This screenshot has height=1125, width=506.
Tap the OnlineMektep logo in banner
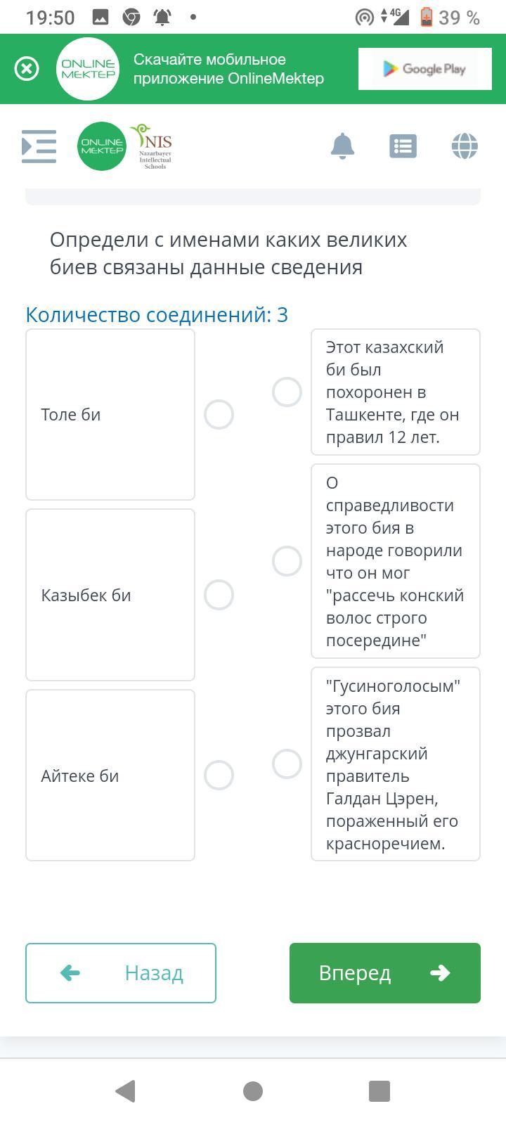[88, 69]
